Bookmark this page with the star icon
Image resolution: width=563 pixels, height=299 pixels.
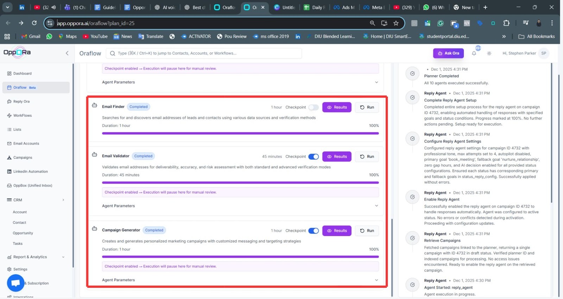[x=396, y=23]
